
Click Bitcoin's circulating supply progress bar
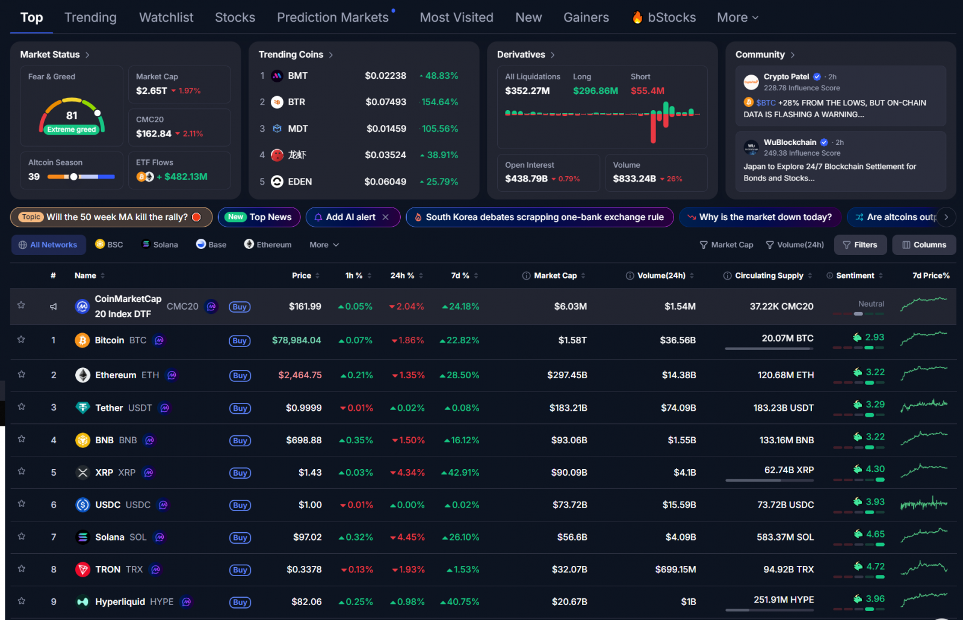769,348
